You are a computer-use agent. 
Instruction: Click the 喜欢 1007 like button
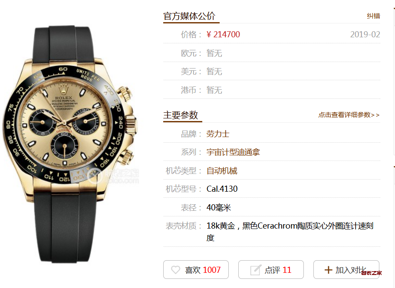(x=196, y=270)
